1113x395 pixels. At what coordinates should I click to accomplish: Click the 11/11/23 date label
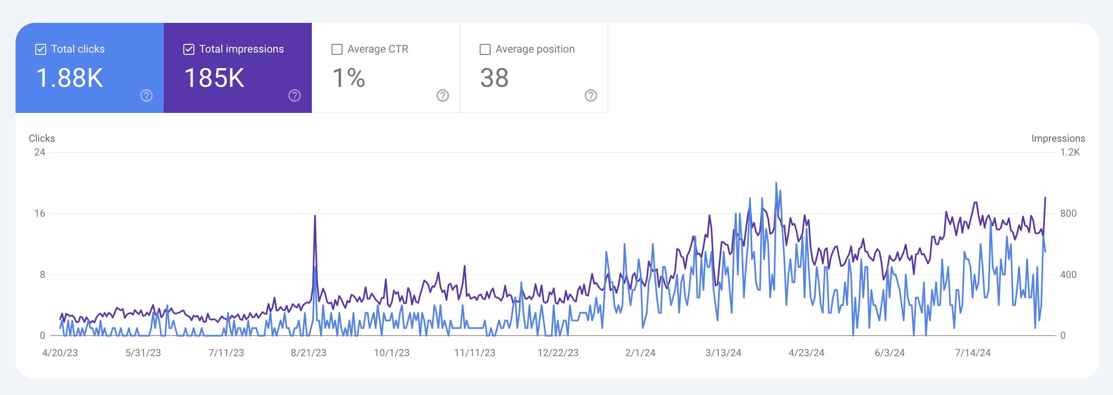point(475,353)
